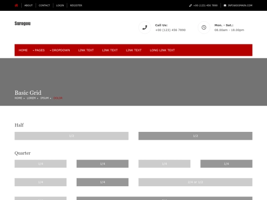
Task: Click the Basic Grid page title
Action: coord(28,93)
